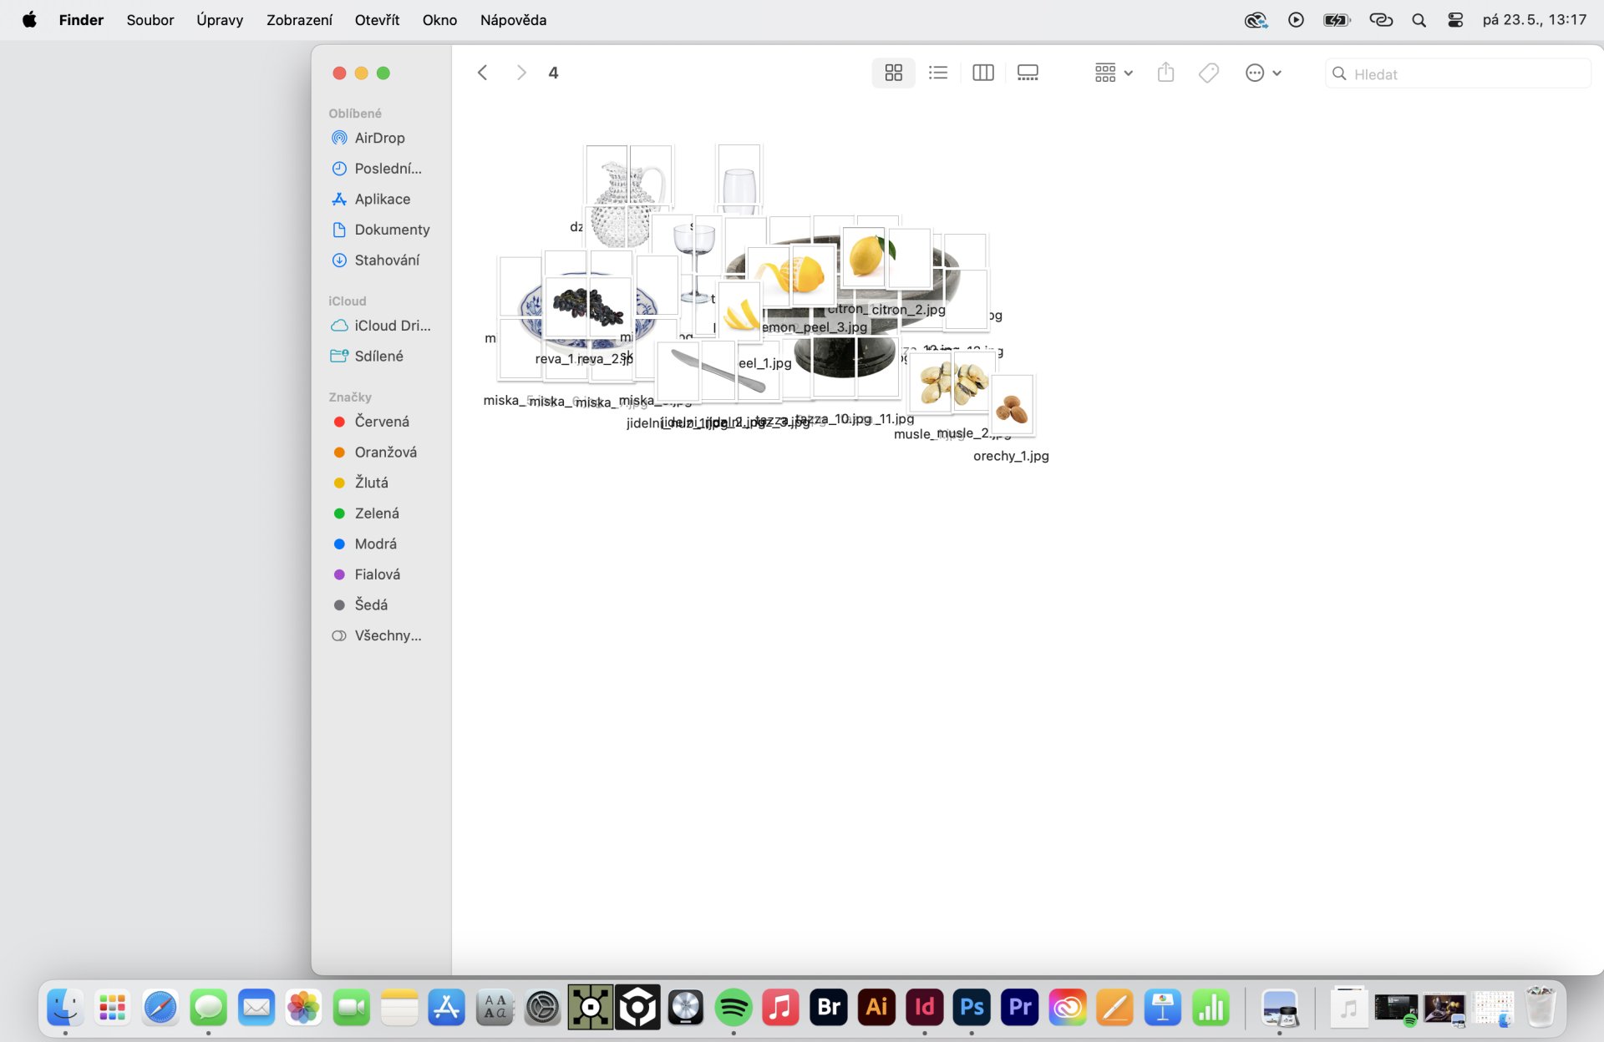The image size is (1604, 1042).
Task: Open Spotlight search in menu bar
Action: (x=1418, y=20)
